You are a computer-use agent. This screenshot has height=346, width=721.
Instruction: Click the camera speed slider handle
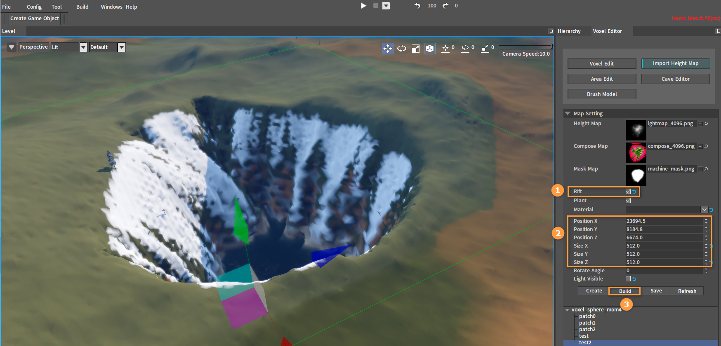point(551,46)
